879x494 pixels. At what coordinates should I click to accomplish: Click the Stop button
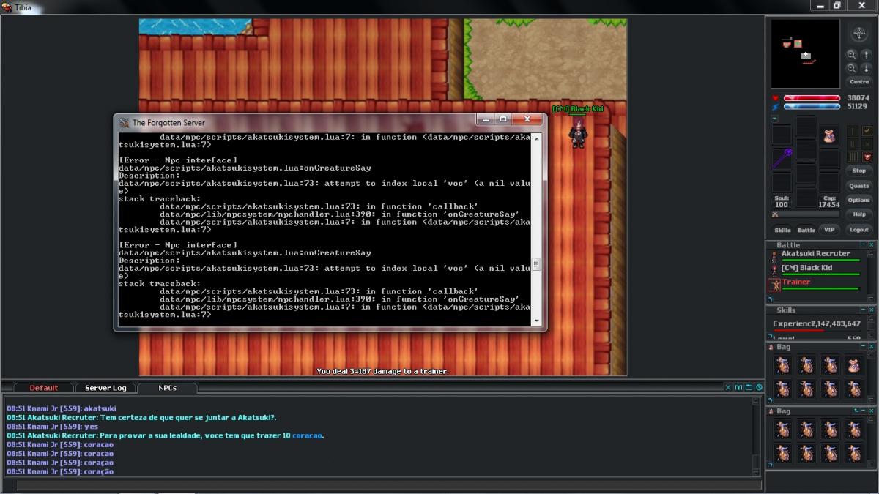click(858, 171)
